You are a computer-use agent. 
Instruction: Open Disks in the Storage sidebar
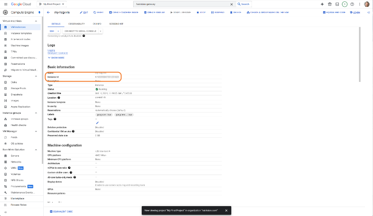pos(14,82)
